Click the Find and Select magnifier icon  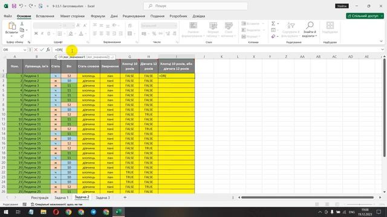coord(310,25)
